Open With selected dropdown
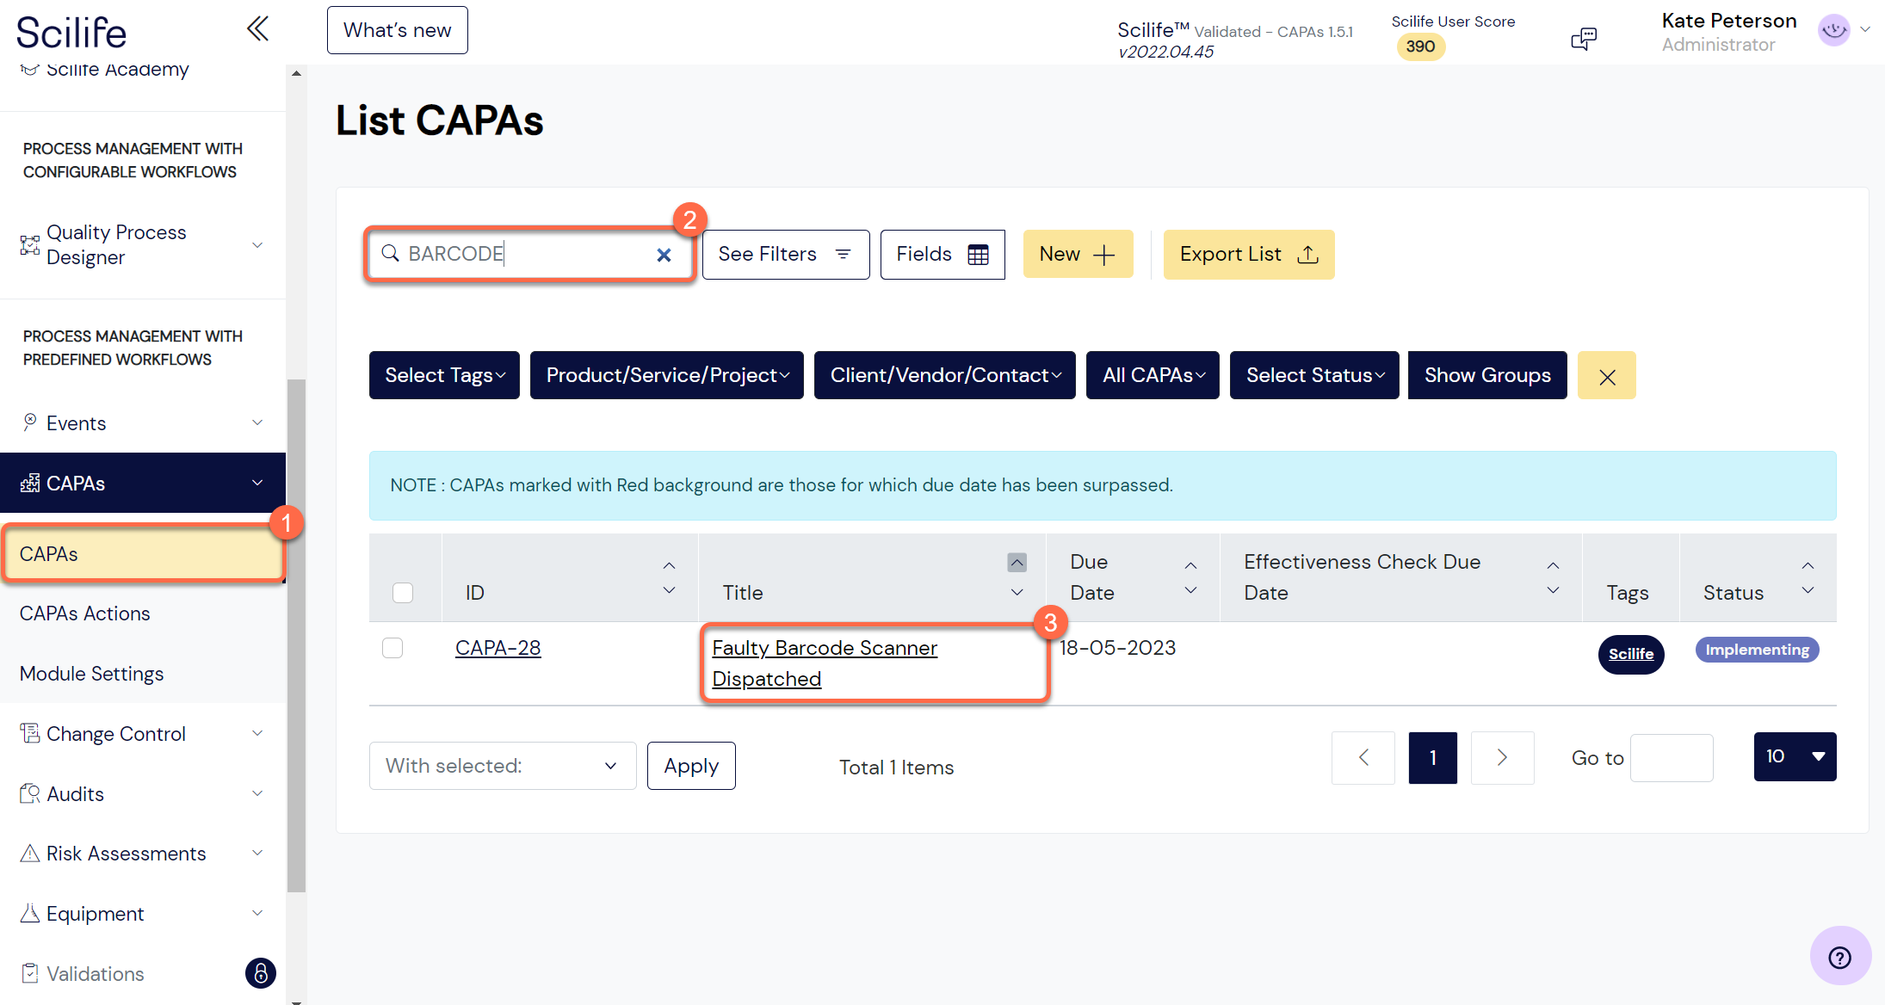Image resolution: width=1885 pixels, height=1005 pixels. (x=502, y=766)
